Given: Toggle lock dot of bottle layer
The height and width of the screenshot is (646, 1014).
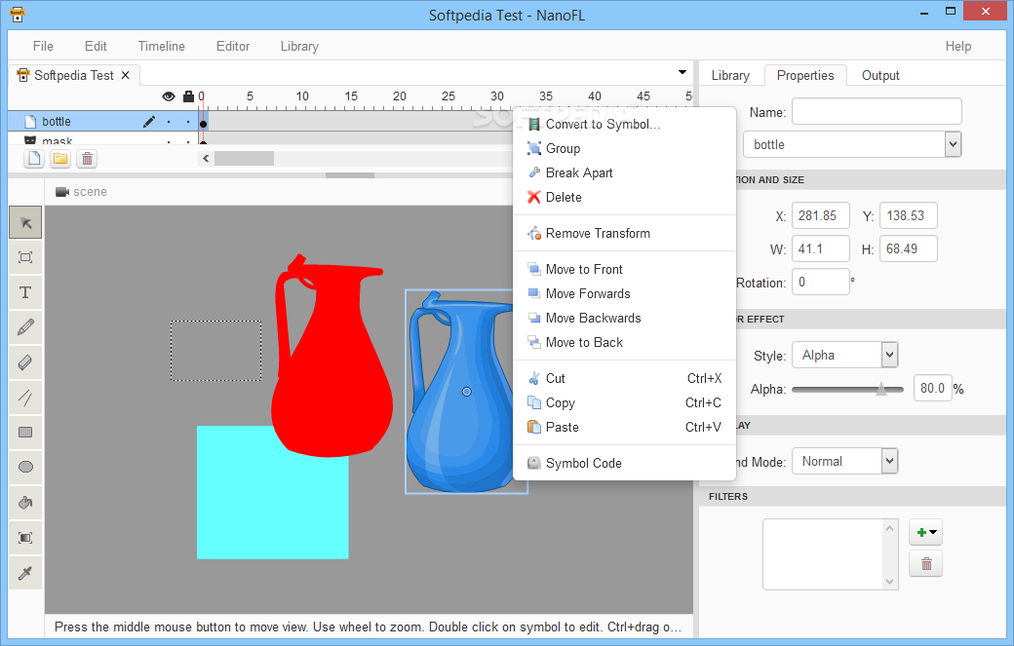Looking at the screenshot, I should click(188, 122).
